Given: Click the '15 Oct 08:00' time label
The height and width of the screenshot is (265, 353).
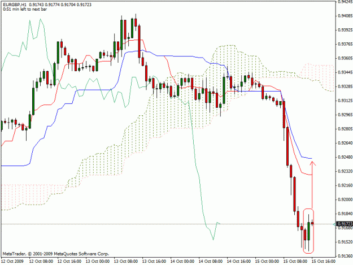Looking at the screenshot, I should click(295, 261).
